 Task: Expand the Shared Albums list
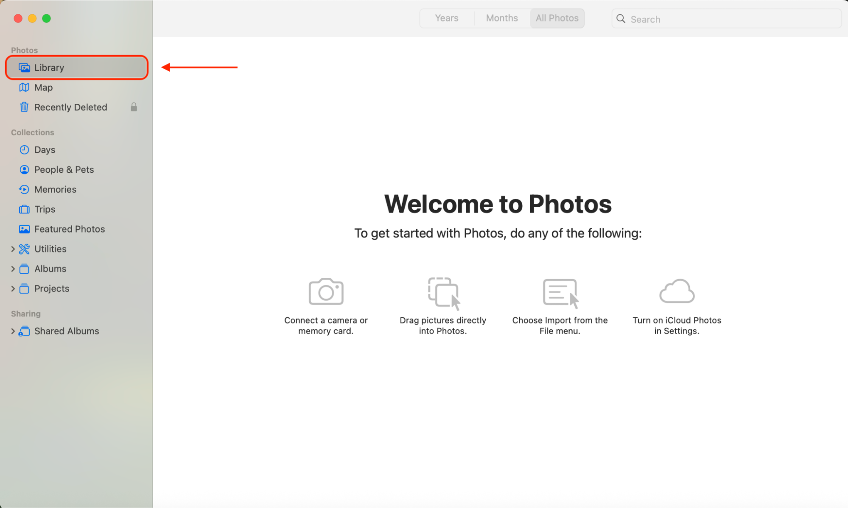click(12, 331)
